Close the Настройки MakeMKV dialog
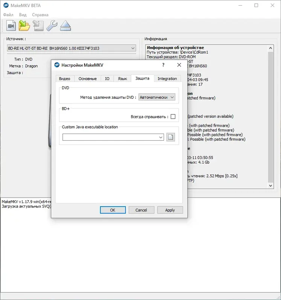Viewport: 281px width, 300px height. (x=179, y=65)
